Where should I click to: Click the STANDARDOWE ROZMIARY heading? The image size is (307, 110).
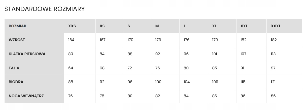(44, 9)
